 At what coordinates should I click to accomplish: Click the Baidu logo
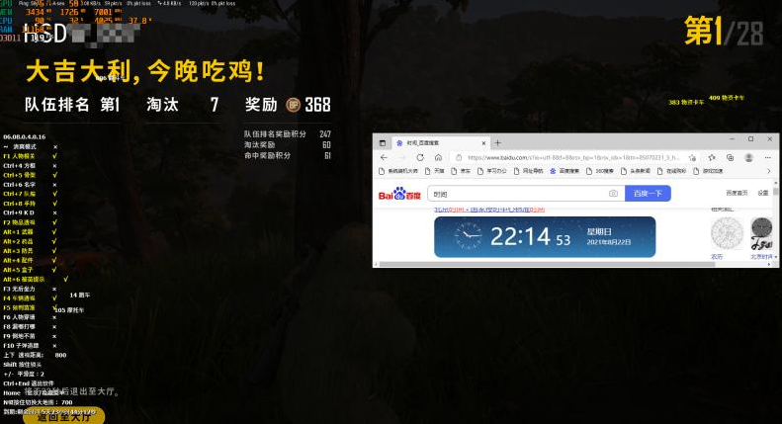click(399, 194)
